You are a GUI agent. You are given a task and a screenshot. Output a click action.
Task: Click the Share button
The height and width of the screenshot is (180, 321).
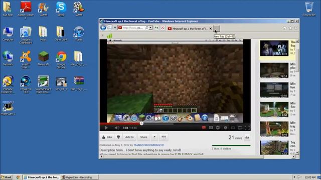tap(144, 137)
